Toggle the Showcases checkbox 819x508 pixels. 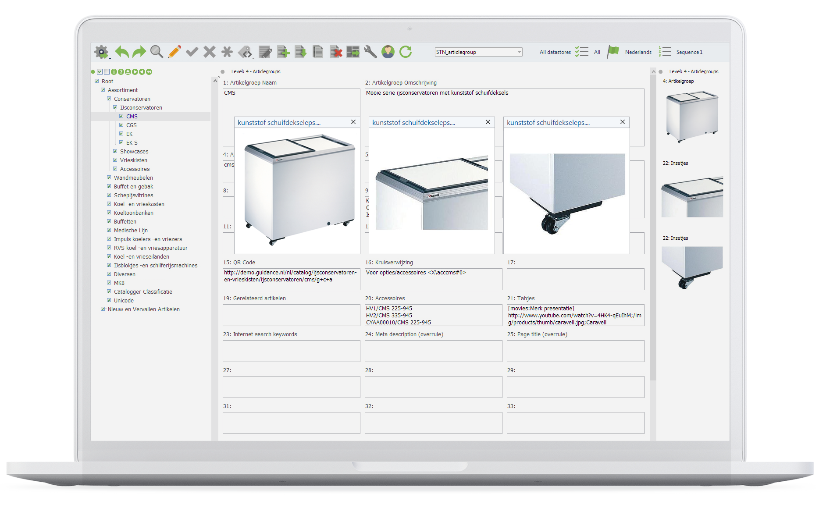pyautogui.click(x=115, y=151)
